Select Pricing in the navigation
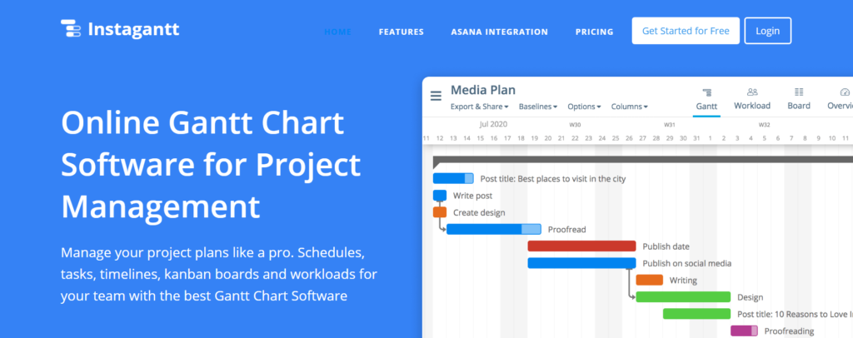Viewport: 853px width, 338px height. coord(594,32)
